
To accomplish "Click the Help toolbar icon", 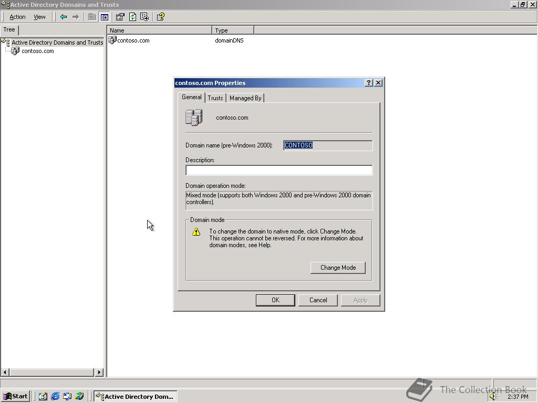I will [x=161, y=17].
